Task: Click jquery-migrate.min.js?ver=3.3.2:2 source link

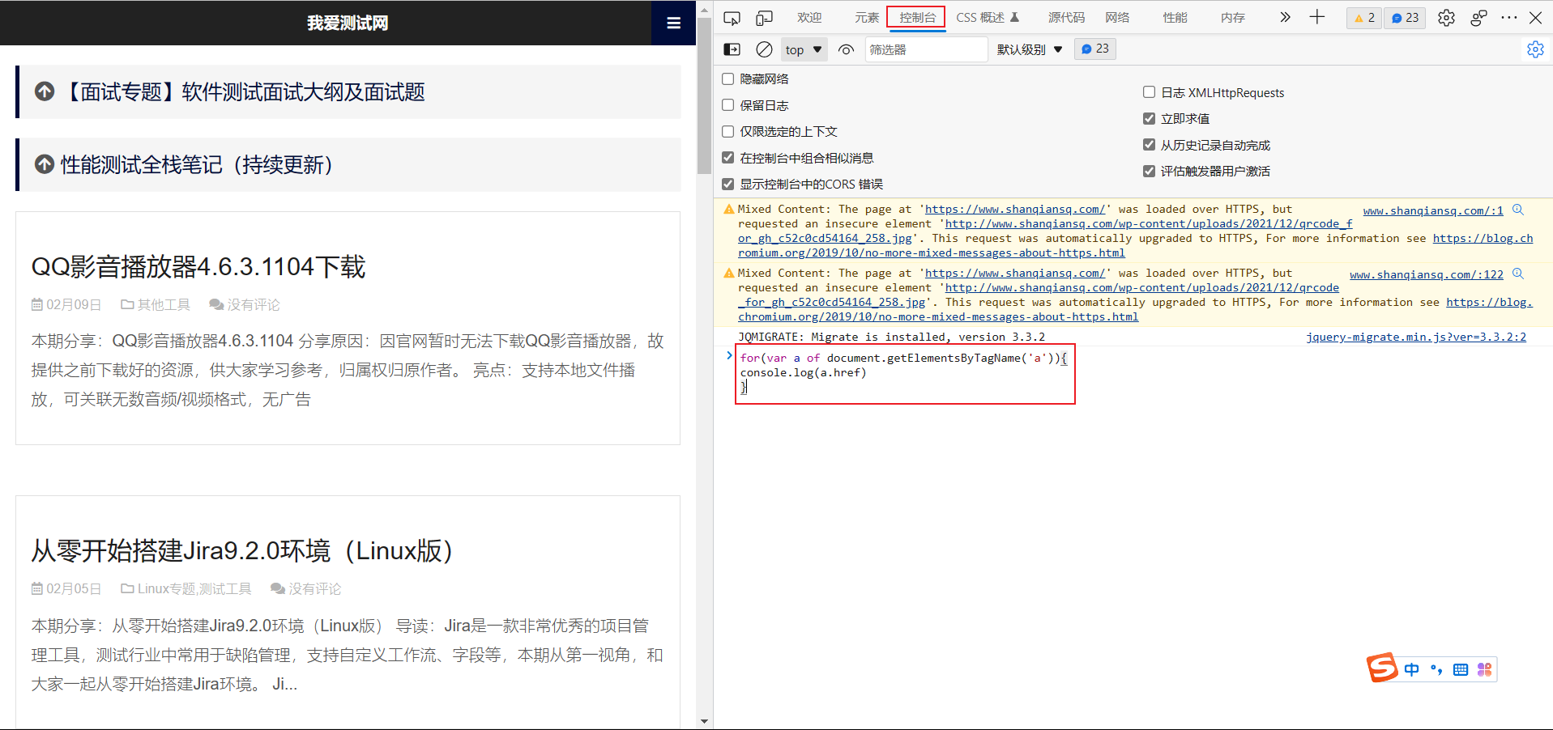Action: (1416, 337)
